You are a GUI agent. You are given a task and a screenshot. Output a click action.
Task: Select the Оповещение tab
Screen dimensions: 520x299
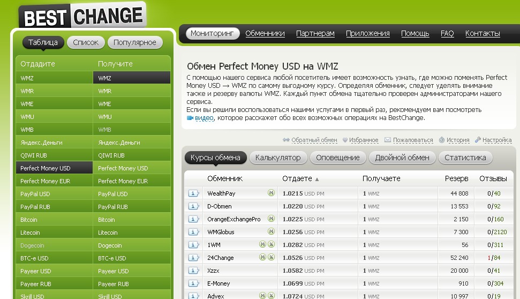338,158
